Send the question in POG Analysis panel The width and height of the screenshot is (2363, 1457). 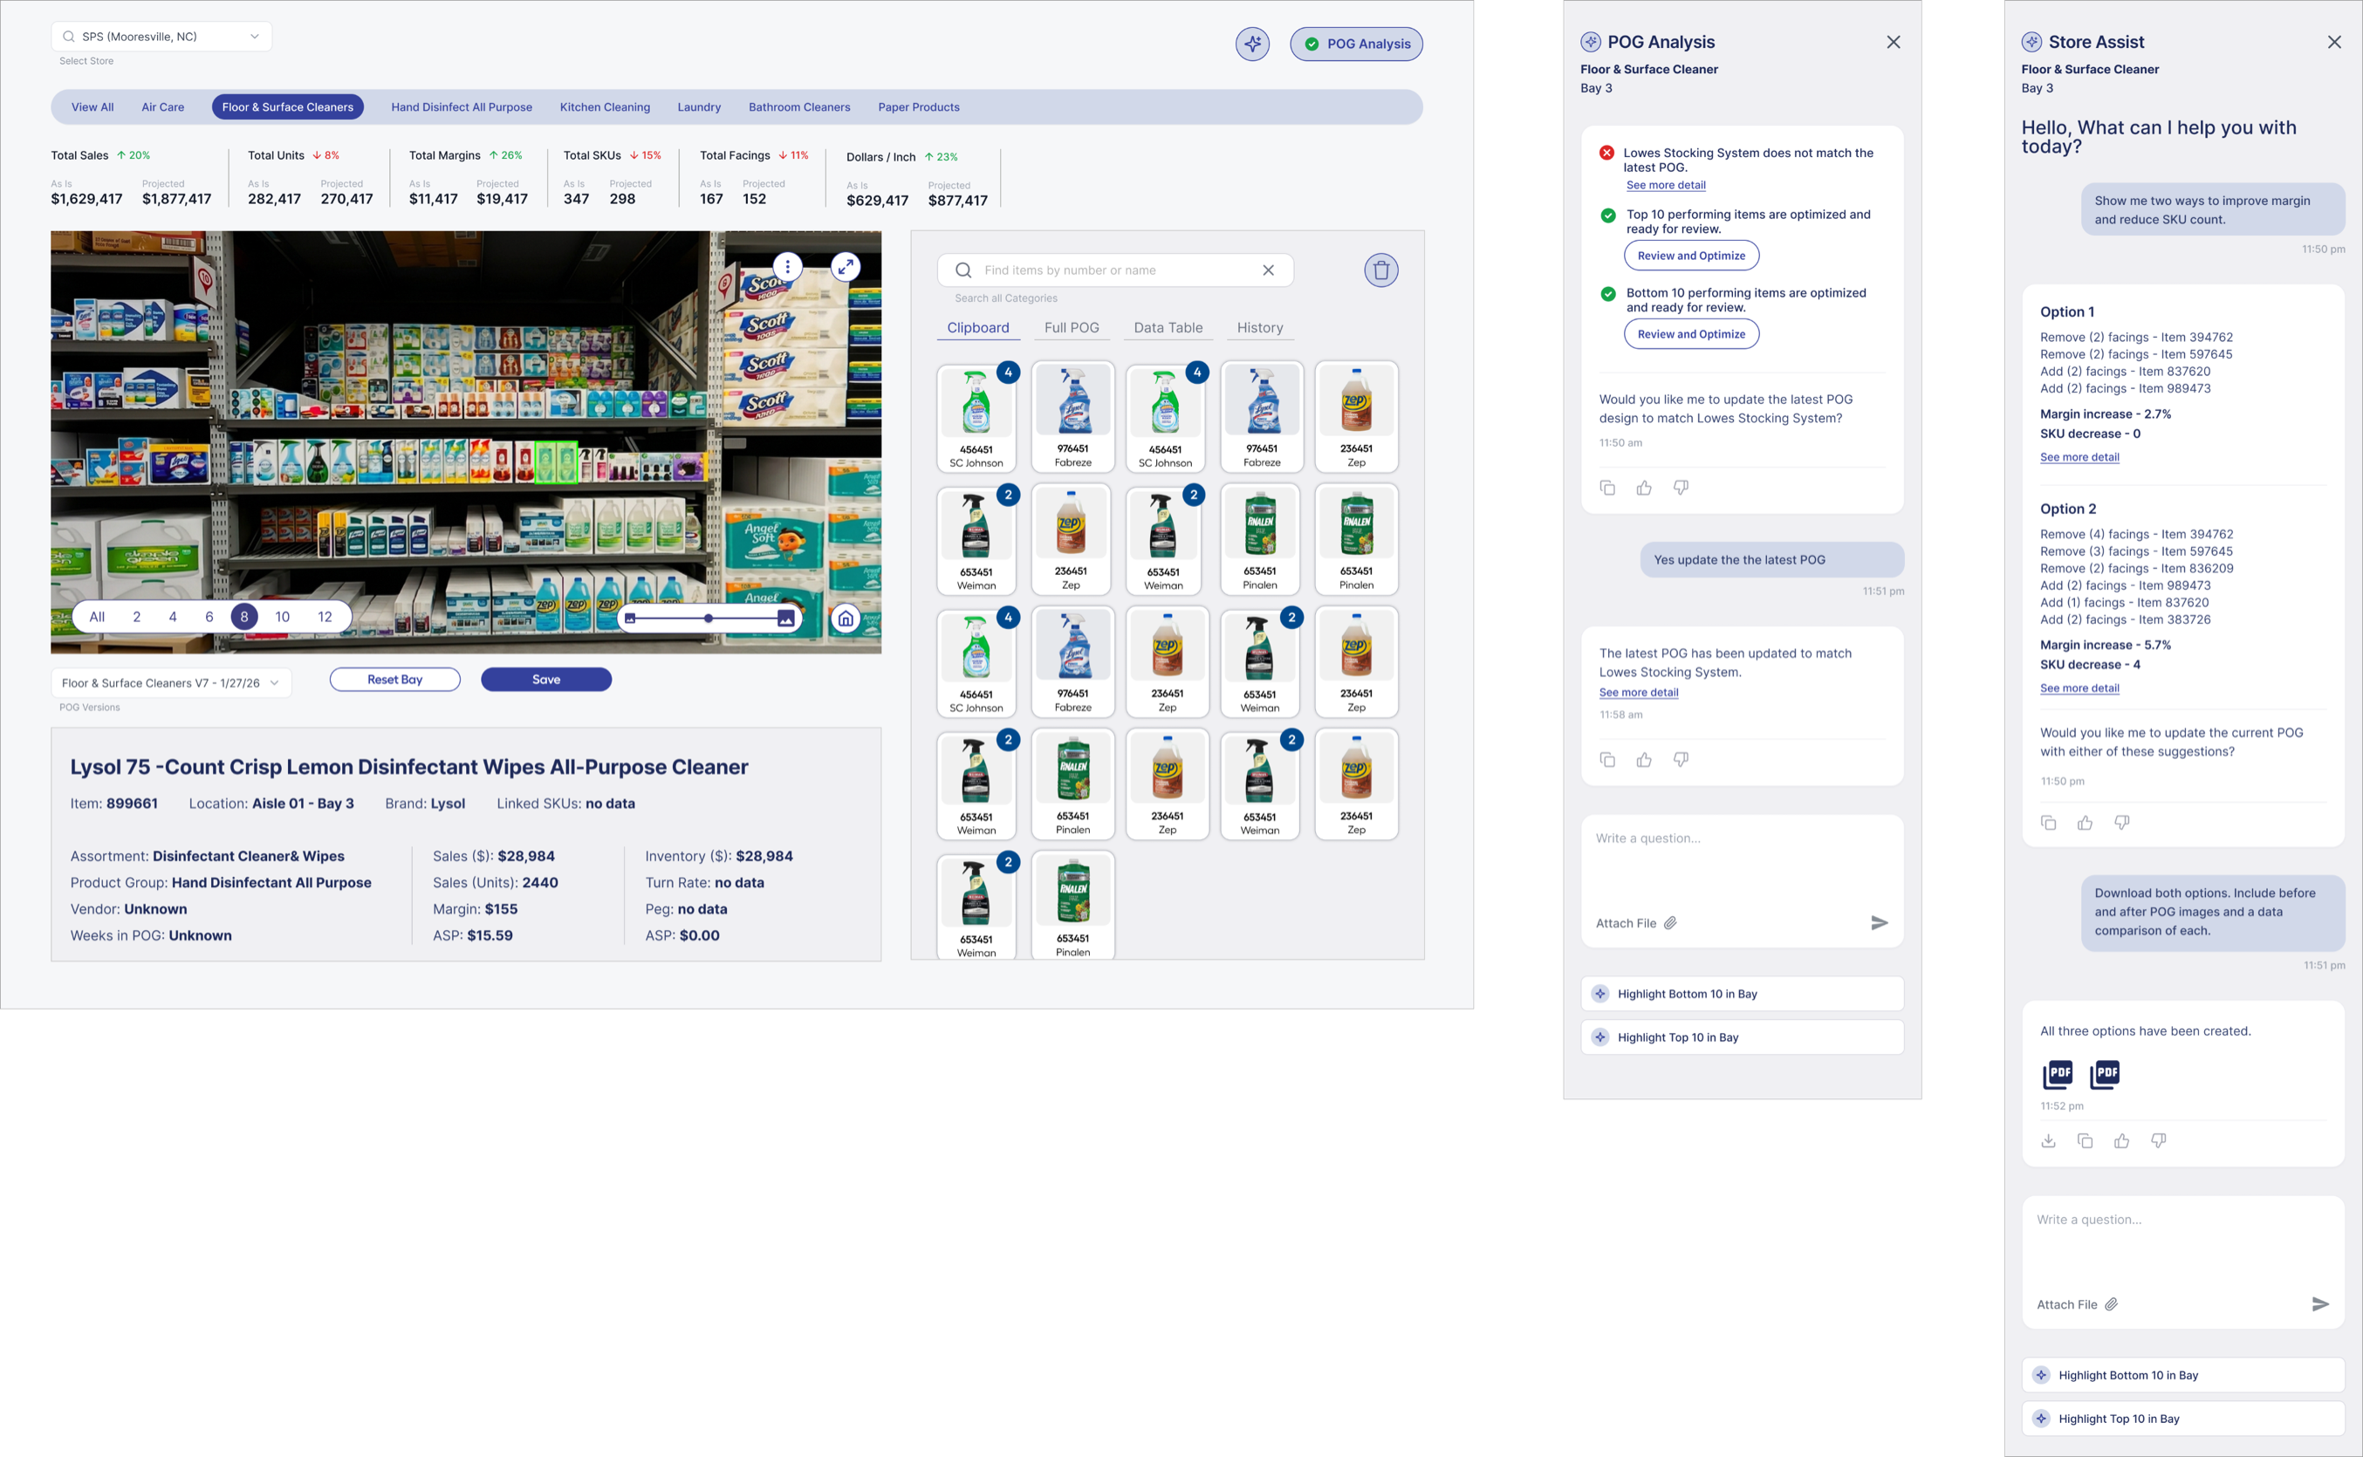tap(1880, 923)
